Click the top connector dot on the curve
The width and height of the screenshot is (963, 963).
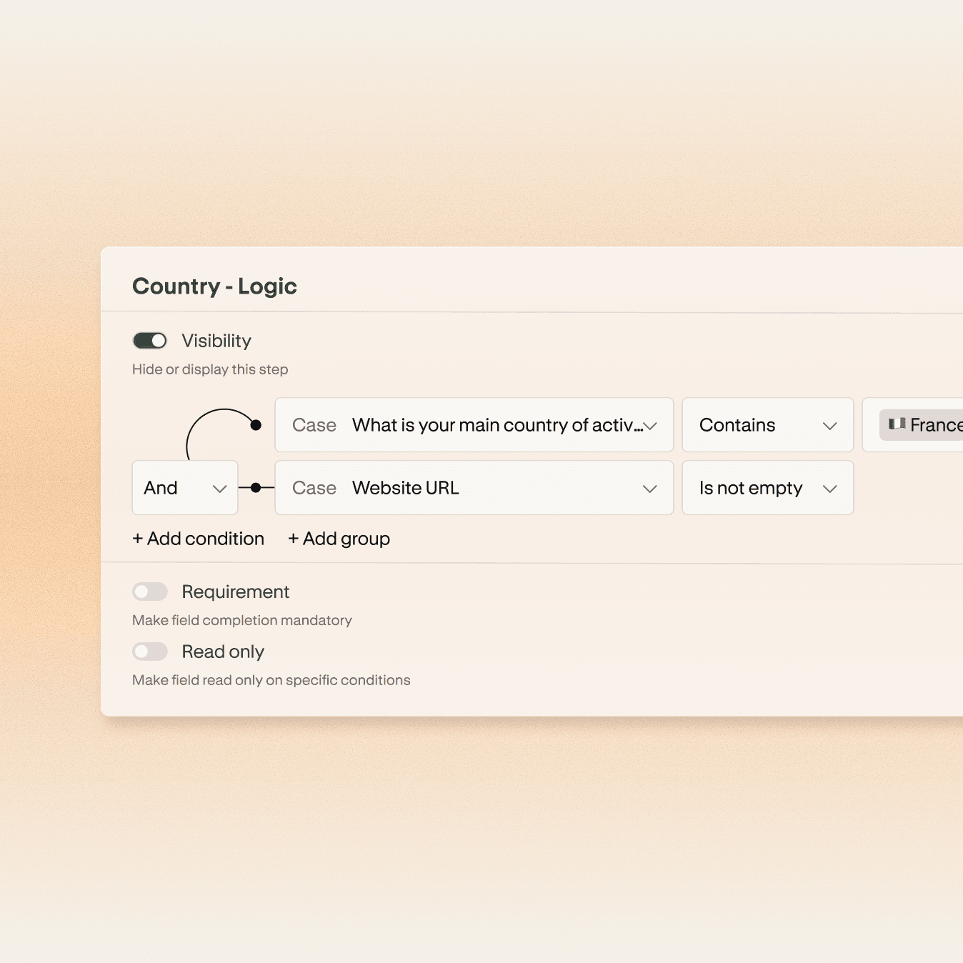tap(256, 425)
